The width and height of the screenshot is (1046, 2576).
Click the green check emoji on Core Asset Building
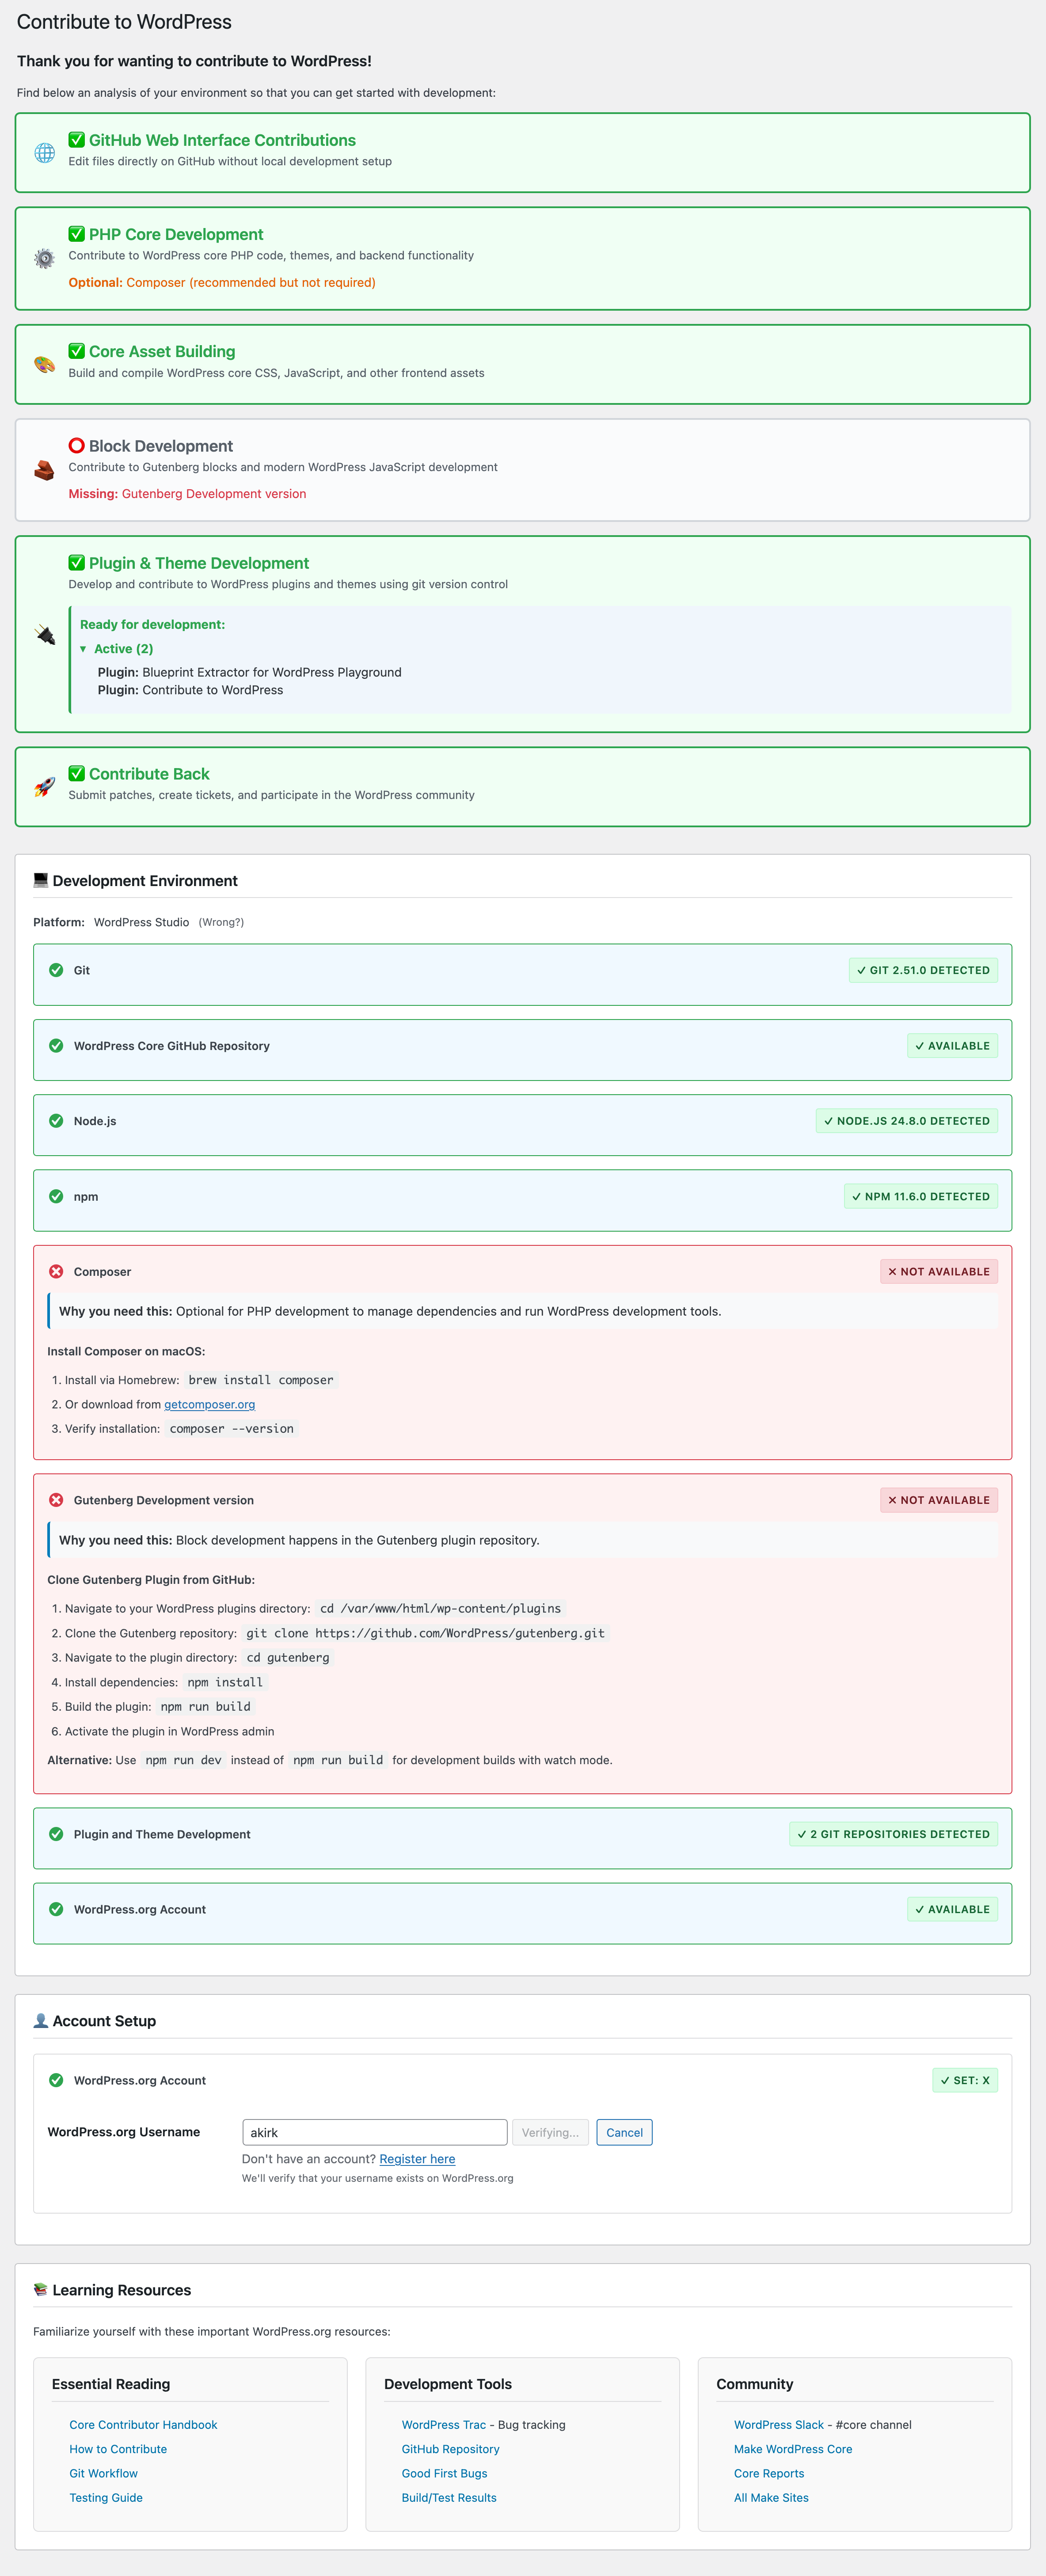pos(77,351)
